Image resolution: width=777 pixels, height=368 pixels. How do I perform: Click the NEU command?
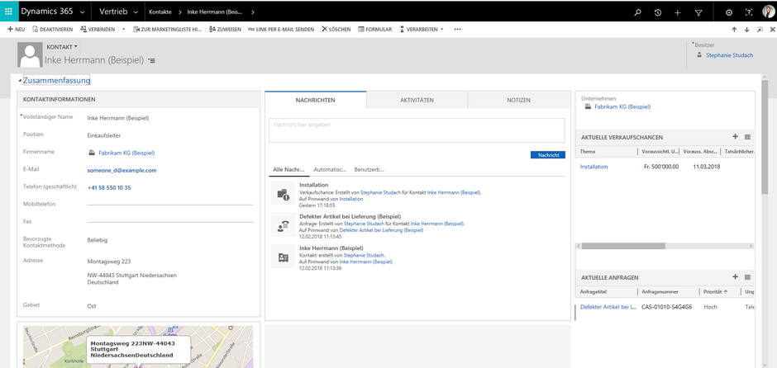point(17,29)
